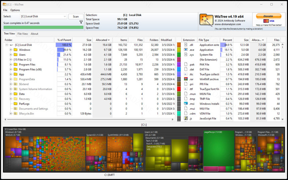Sort by the % of Parent column header
Image resolution: width=288 pixels, height=180 pixels.
tap(64, 40)
